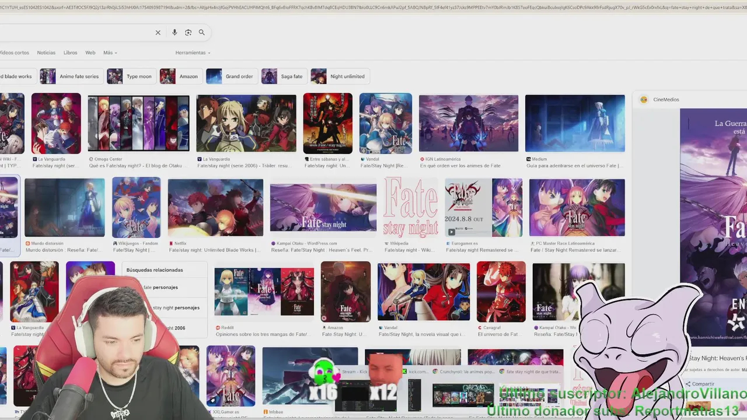This screenshot has width=747, height=420.
Task: Click the IGN Latinoamérica favicon
Action: click(x=422, y=159)
